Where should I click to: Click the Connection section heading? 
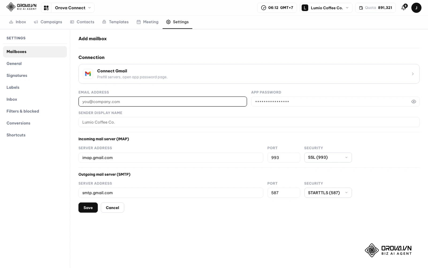tap(91, 57)
